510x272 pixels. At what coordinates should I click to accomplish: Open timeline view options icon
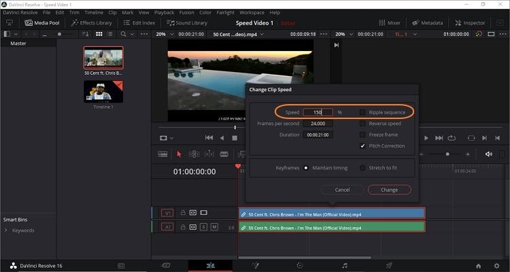tap(163, 154)
